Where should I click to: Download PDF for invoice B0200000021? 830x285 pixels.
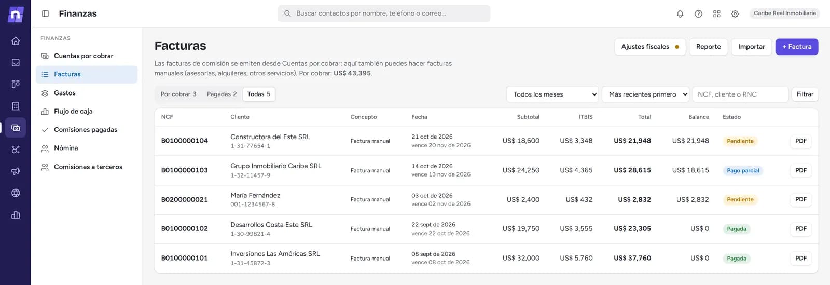pos(801,199)
